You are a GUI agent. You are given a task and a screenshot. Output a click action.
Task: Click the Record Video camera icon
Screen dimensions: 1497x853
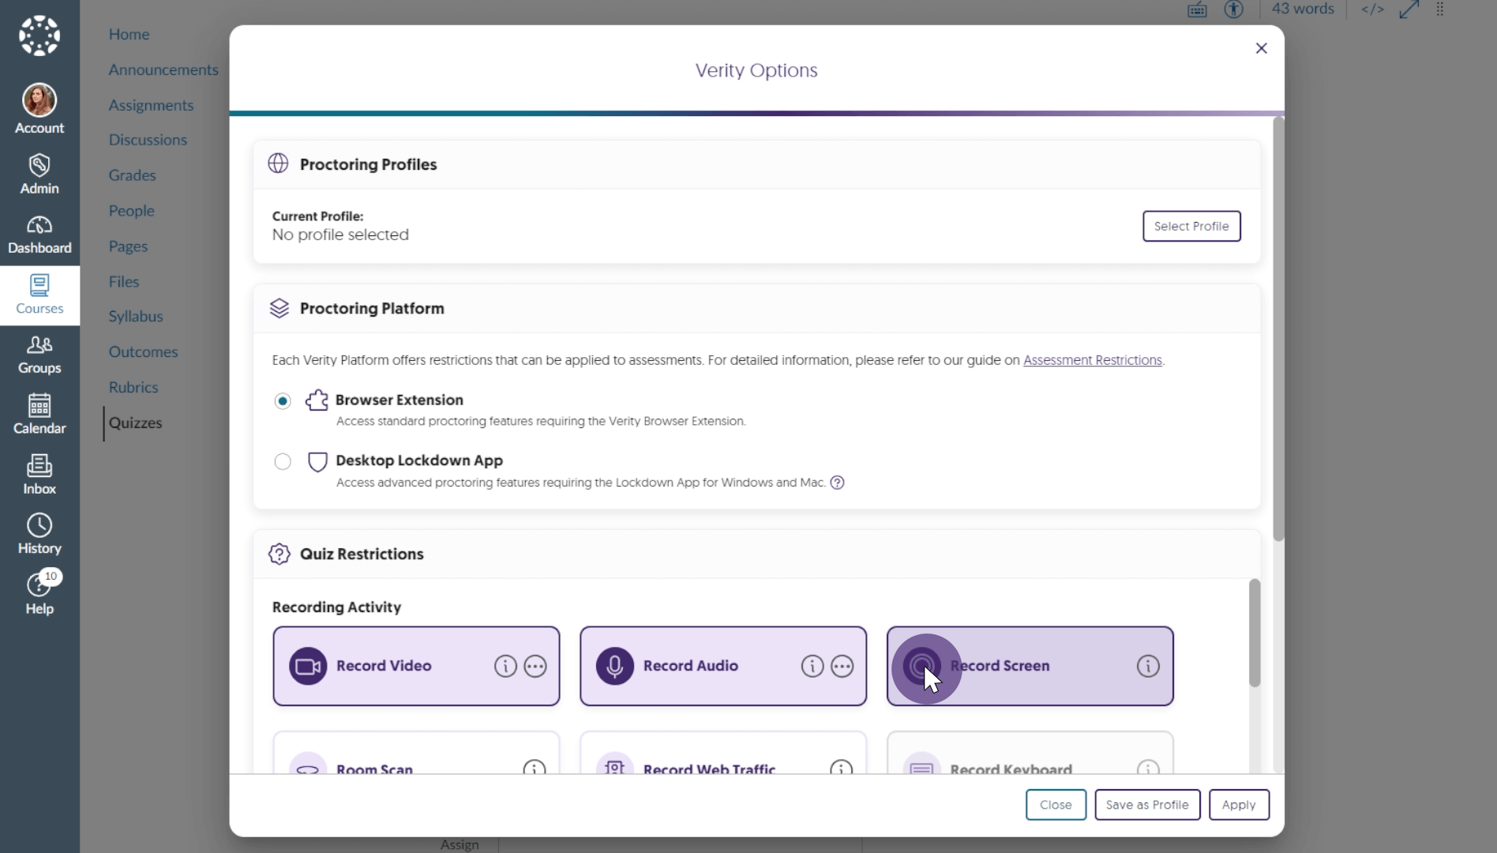(308, 666)
